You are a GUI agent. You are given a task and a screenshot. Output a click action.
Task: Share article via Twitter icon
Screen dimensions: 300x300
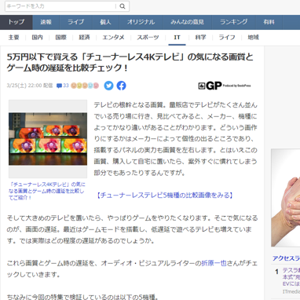pyautogui.click(x=108, y=86)
